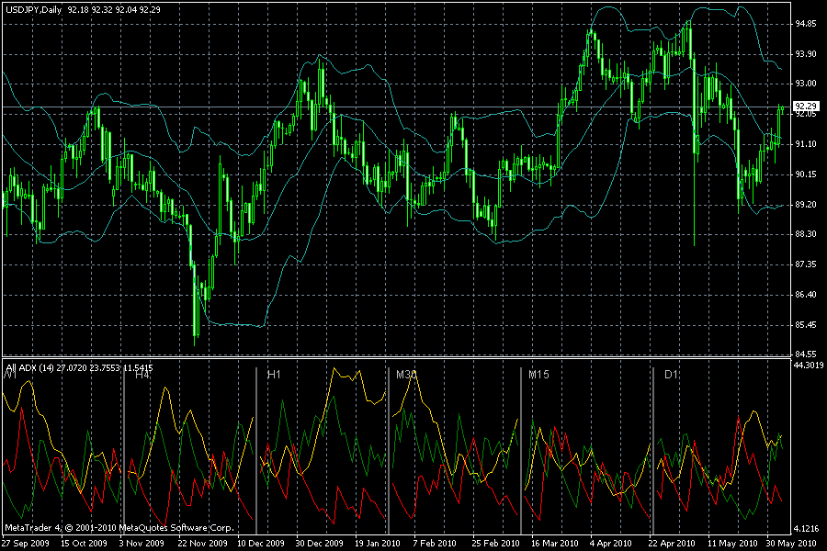The height and width of the screenshot is (551, 827).
Task: Click the 86.40 price scale label
Action: pyautogui.click(x=806, y=294)
